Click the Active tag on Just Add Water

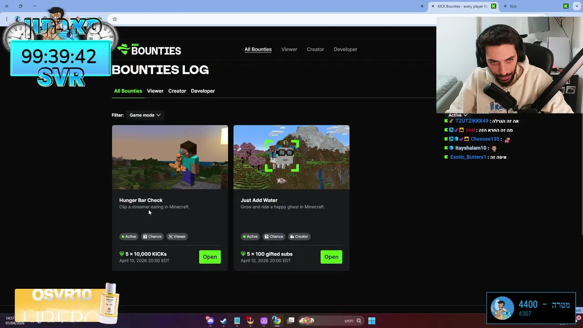click(x=251, y=236)
